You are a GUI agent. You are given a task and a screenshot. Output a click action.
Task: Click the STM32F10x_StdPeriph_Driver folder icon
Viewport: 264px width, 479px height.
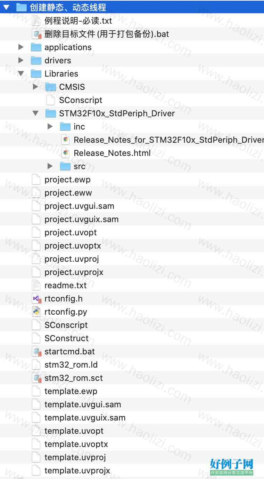click(51, 113)
